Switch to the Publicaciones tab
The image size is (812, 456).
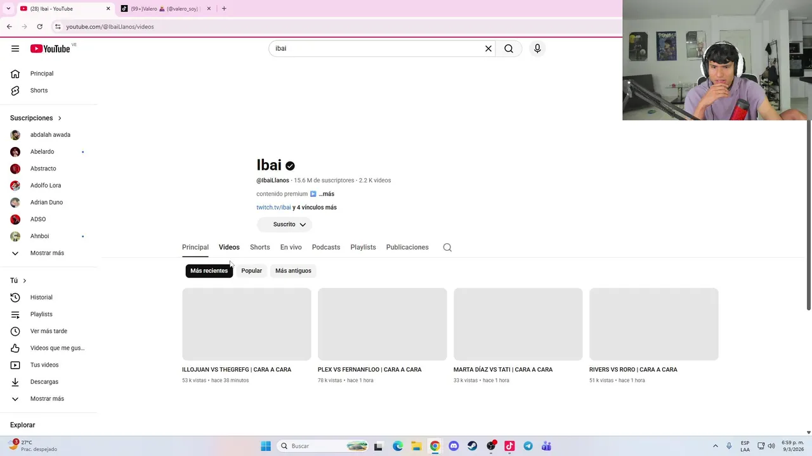point(407,247)
